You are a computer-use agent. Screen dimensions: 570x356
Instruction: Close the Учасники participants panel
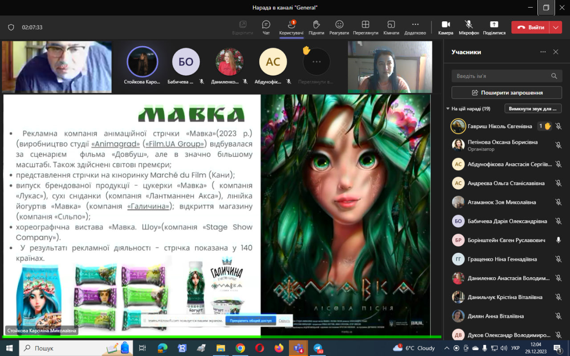[556, 52]
